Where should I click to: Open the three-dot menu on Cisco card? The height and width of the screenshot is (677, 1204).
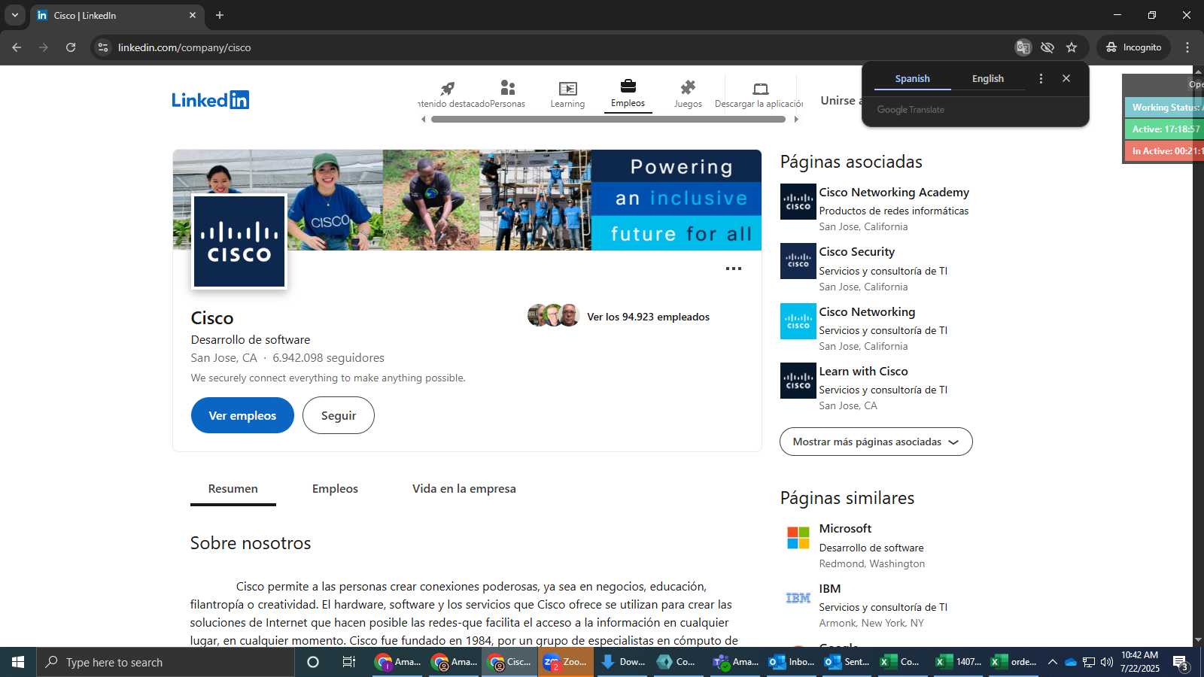click(x=734, y=269)
